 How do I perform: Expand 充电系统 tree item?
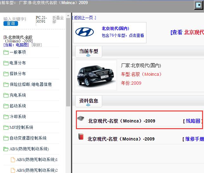pyautogui.click(x=18, y=95)
